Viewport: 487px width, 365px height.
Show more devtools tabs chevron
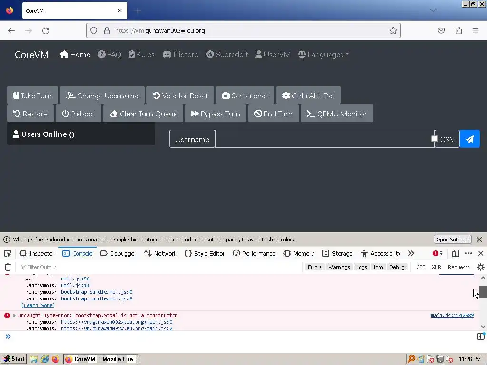click(411, 253)
